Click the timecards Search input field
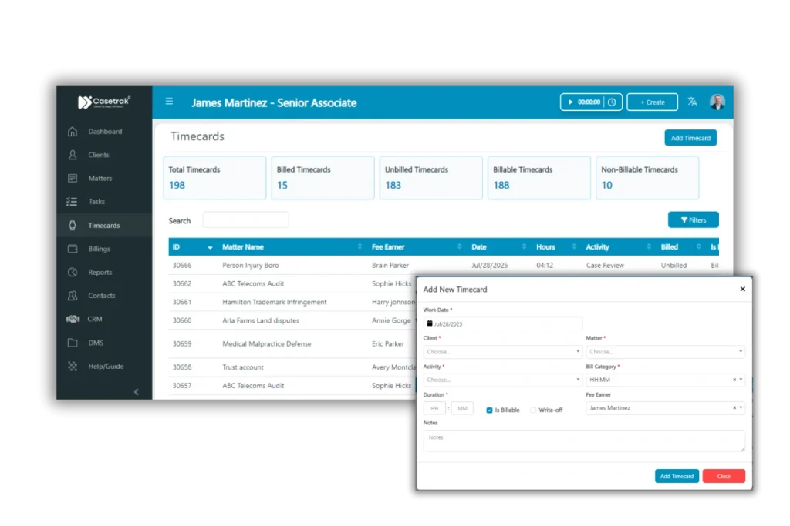Screen dimensions: 790x526 [x=245, y=220]
